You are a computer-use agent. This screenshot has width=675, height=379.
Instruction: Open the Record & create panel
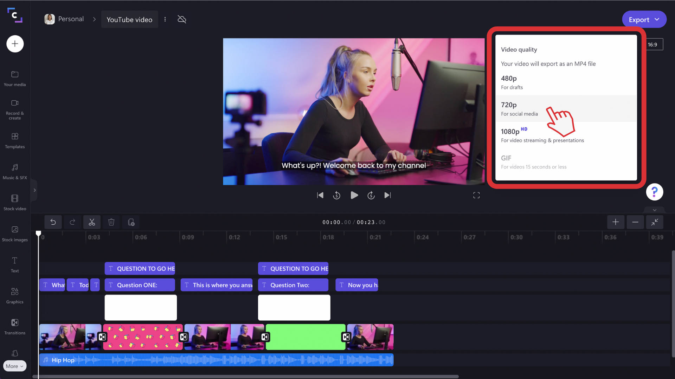click(x=14, y=109)
